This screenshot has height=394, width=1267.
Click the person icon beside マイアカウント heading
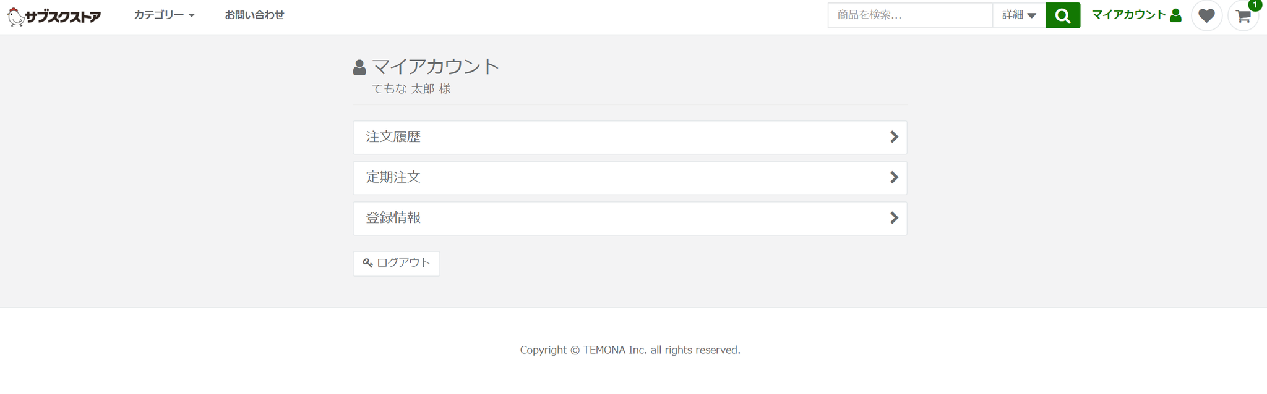pos(359,67)
